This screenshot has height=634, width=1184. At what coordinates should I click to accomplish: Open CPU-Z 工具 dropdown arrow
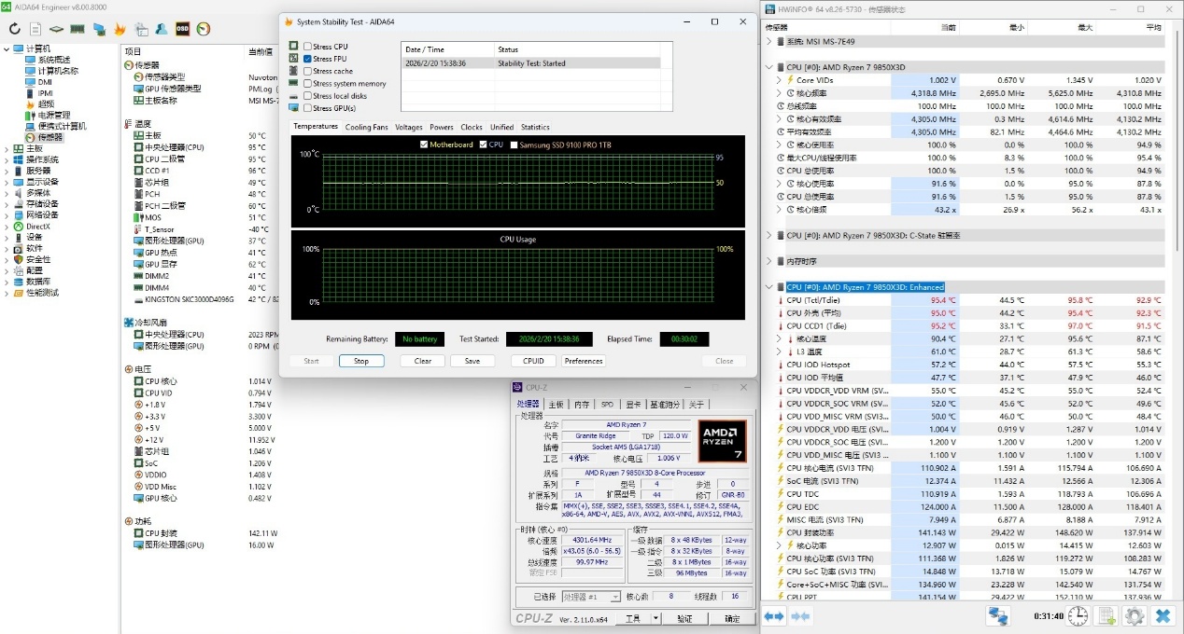655,618
